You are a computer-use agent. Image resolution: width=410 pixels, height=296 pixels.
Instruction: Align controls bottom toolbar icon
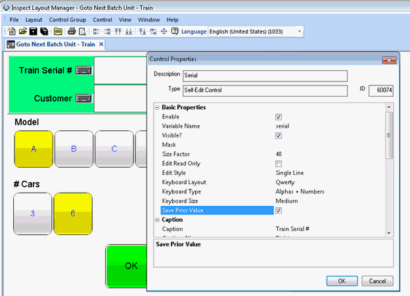(128, 32)
